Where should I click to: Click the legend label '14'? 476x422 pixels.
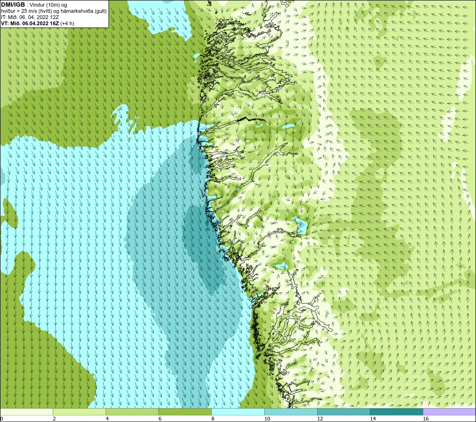coord(373,419)
